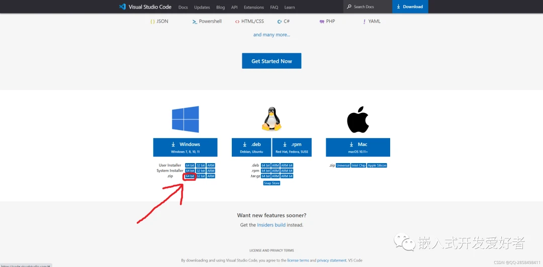The height and width of the screenshot is (267, 543).
Task: Download Linux .rpm ARM 64
Action: click(x=287, y=171)
